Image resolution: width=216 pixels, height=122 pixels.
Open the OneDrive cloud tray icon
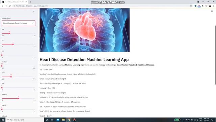(x=187, y=120)
